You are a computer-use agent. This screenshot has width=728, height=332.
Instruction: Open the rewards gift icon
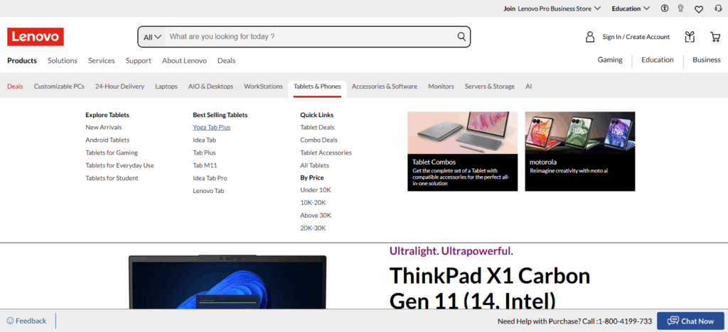point(690,37)
